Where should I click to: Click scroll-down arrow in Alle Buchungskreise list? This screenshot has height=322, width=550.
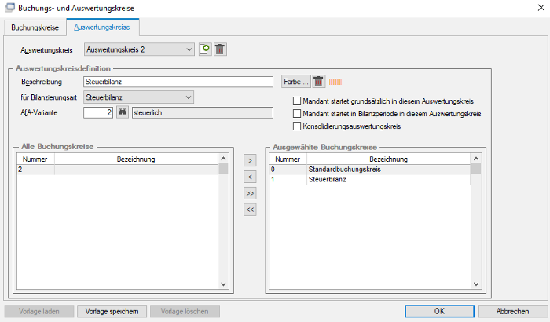point(223,284)
